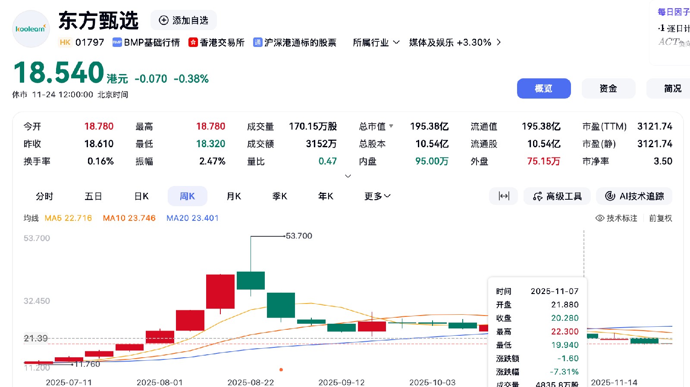Click the chart width fit icon button
Image resolution: width=690 pixels, height=387 pixels.
[x=503, y=196]
